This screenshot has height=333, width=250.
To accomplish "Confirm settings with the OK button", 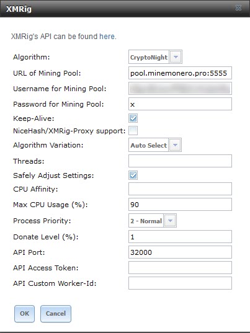I will [x=24, y=314].
